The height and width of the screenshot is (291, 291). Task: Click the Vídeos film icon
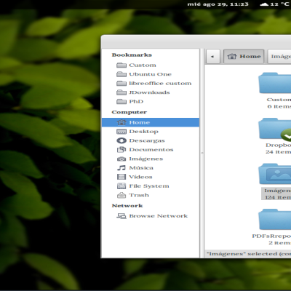click(121, 177)
